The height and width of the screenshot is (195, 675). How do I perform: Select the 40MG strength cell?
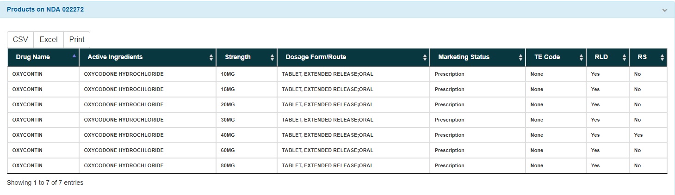(x=228, y=135)
